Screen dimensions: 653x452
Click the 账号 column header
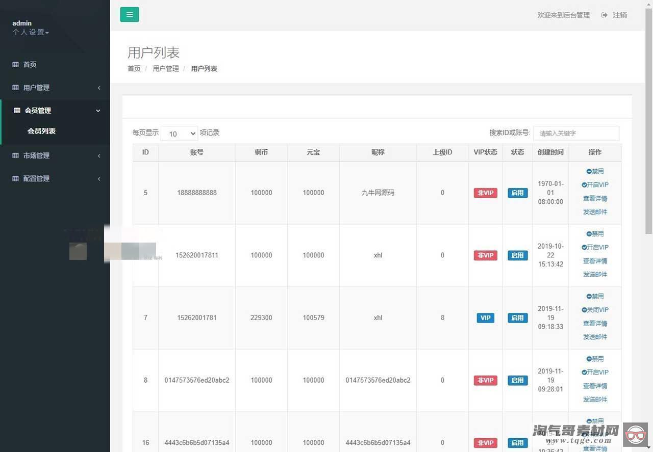pyautogui.click(x=197, y=152)
